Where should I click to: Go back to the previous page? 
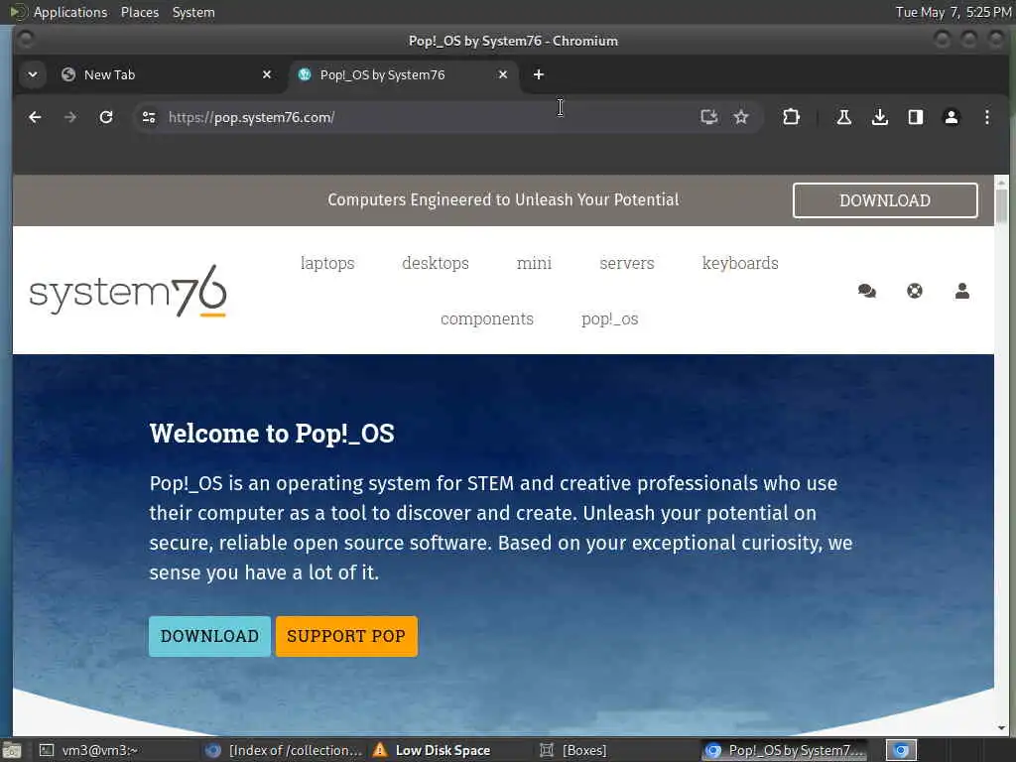point(35,117)
